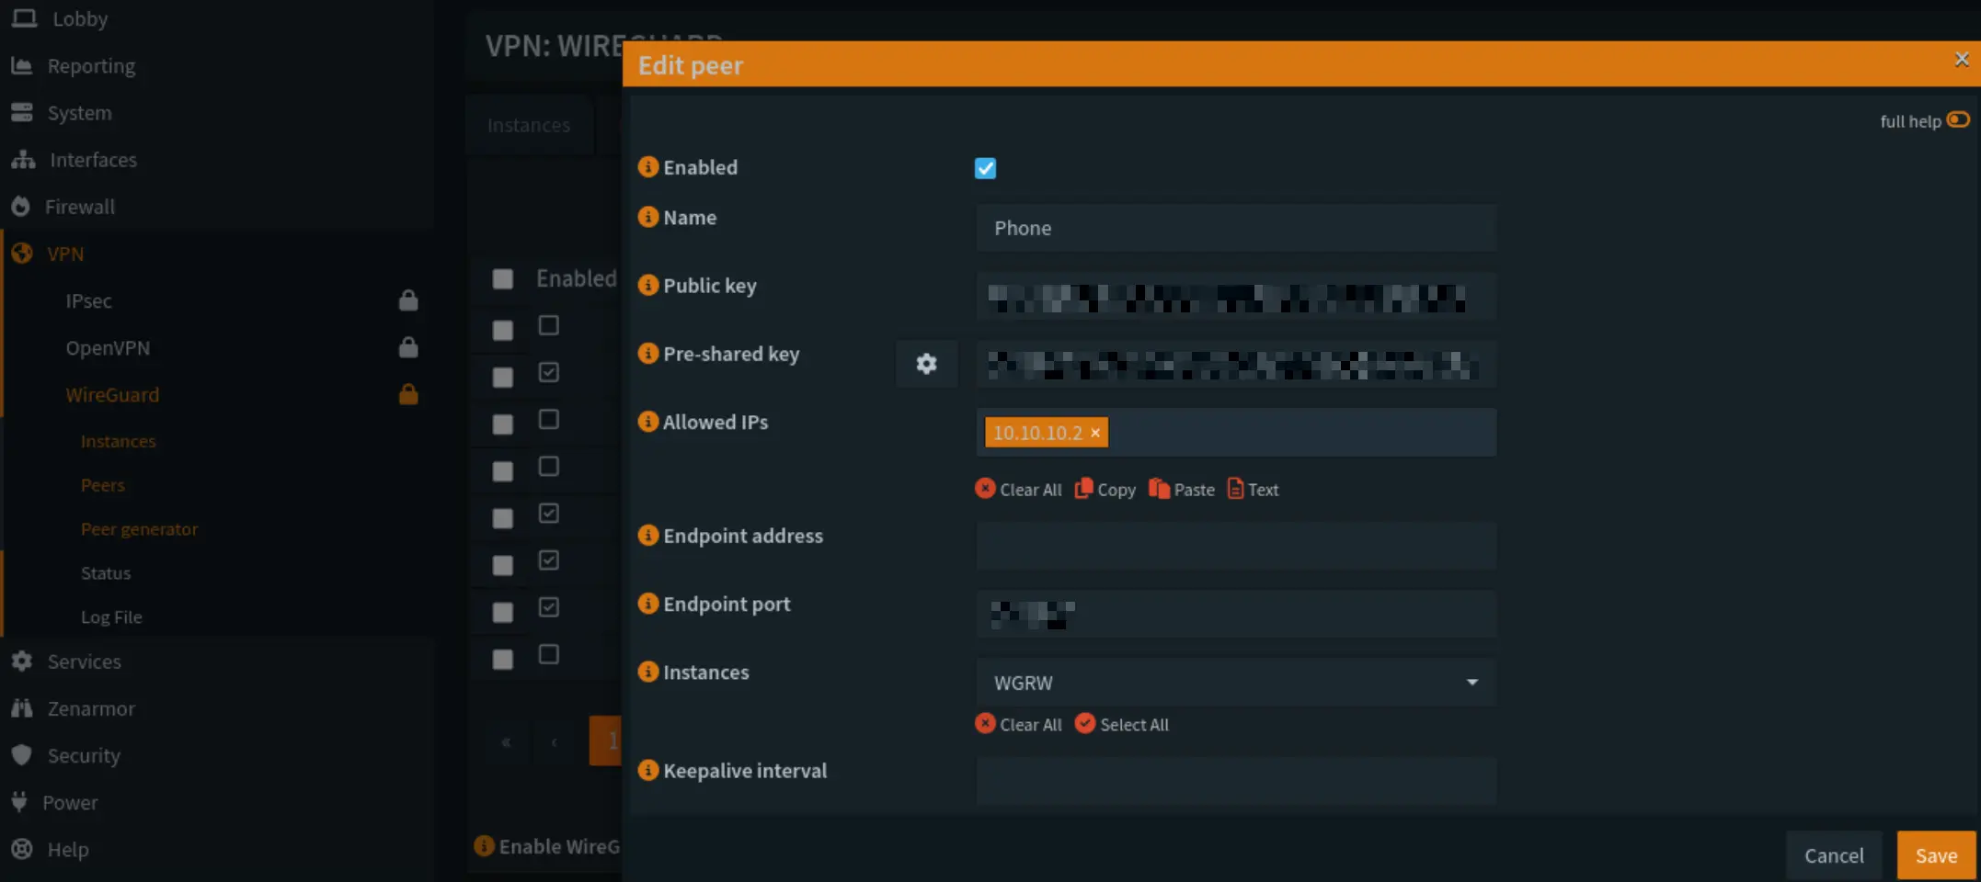This screenshot has width=1981, height=882.
Task: Click the info icon next to Keepalive interval
Action: pyautogui.click(x=648, y=770)
